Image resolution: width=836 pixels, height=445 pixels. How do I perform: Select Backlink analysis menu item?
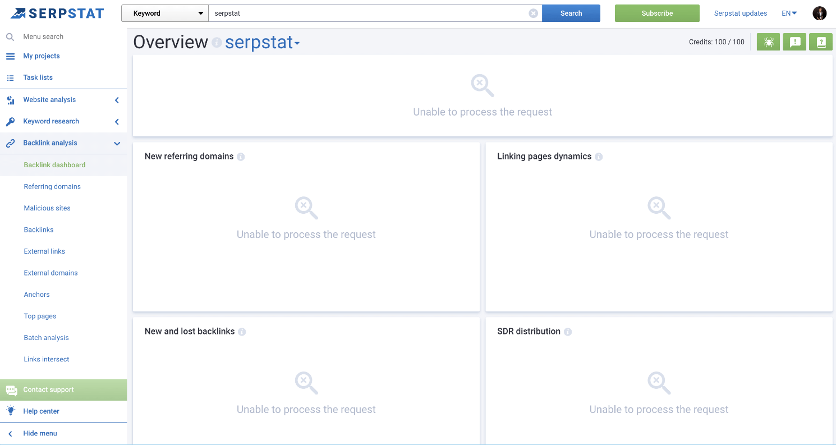50,143
